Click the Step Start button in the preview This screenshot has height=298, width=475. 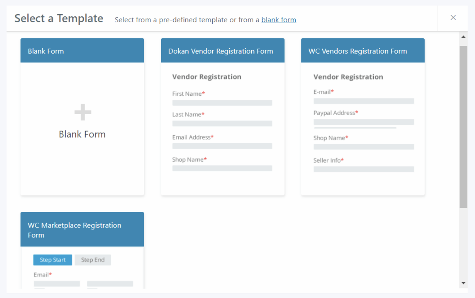52,260
